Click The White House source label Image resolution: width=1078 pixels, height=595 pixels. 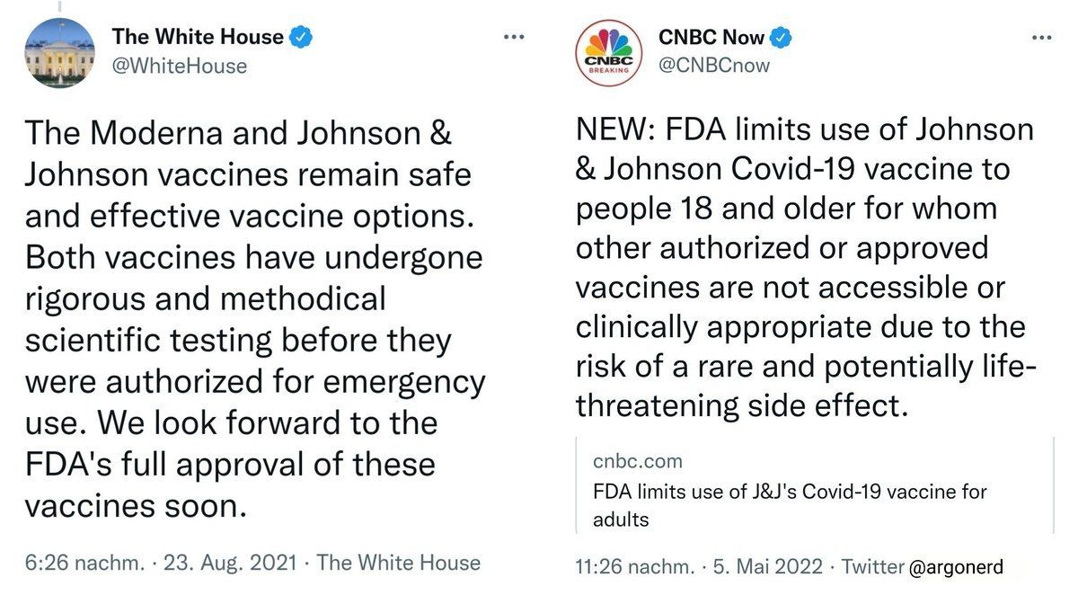(x=400, y=564)
